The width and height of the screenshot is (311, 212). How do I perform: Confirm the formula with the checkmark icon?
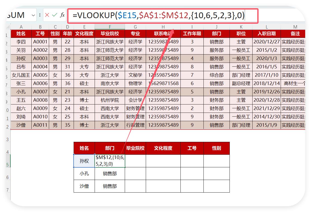[54, 15]
